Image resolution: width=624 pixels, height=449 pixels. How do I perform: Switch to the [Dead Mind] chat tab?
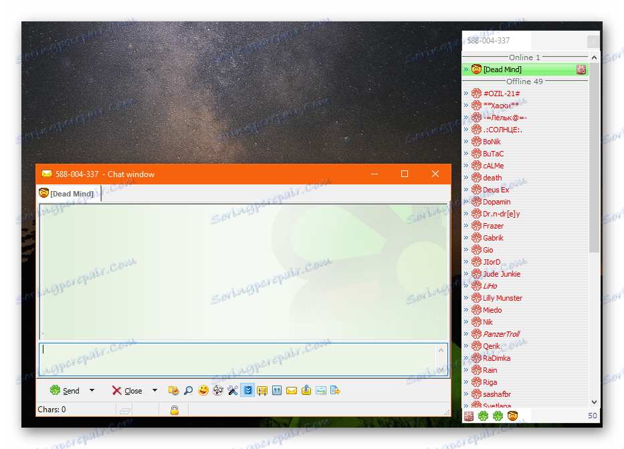[68, 194]
